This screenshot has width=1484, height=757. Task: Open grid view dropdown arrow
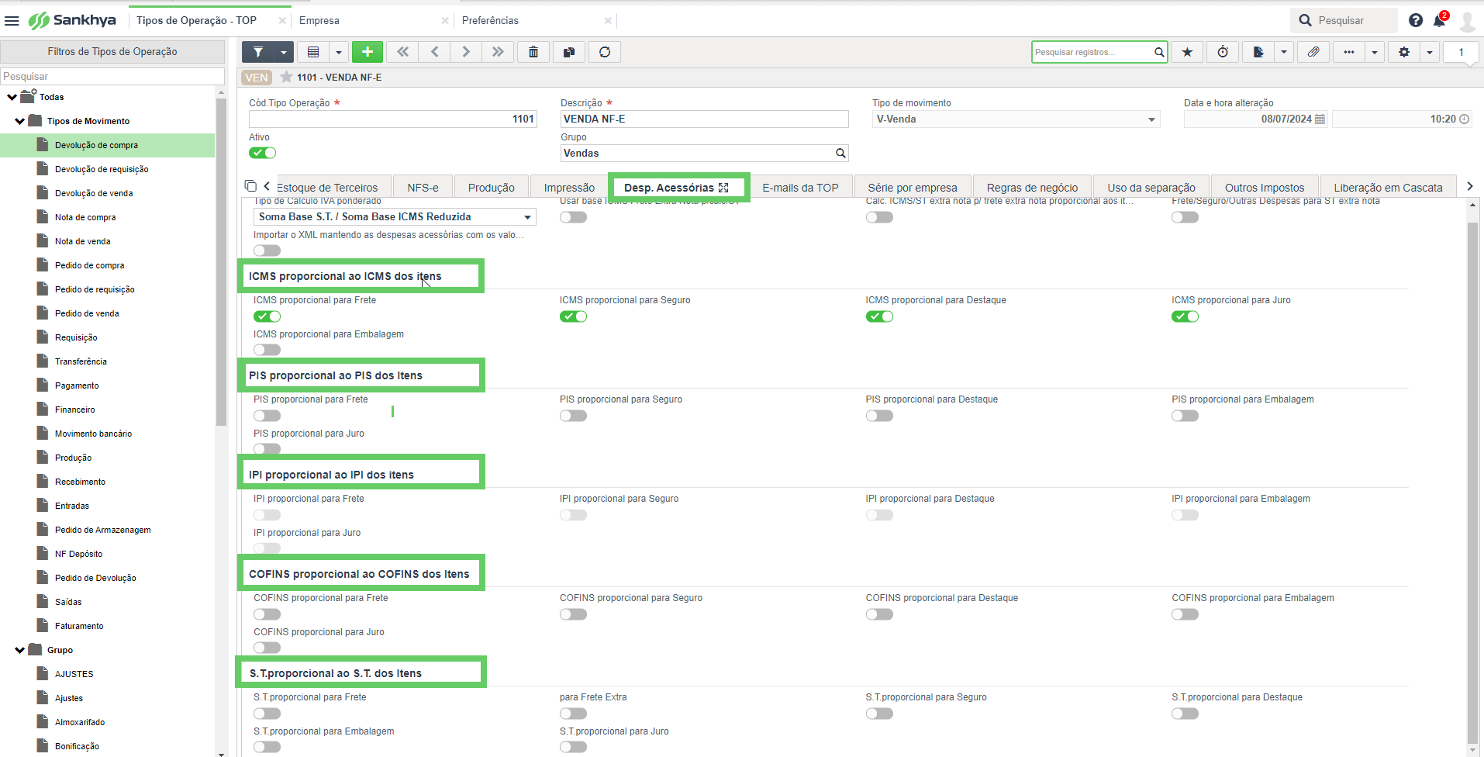339,52
